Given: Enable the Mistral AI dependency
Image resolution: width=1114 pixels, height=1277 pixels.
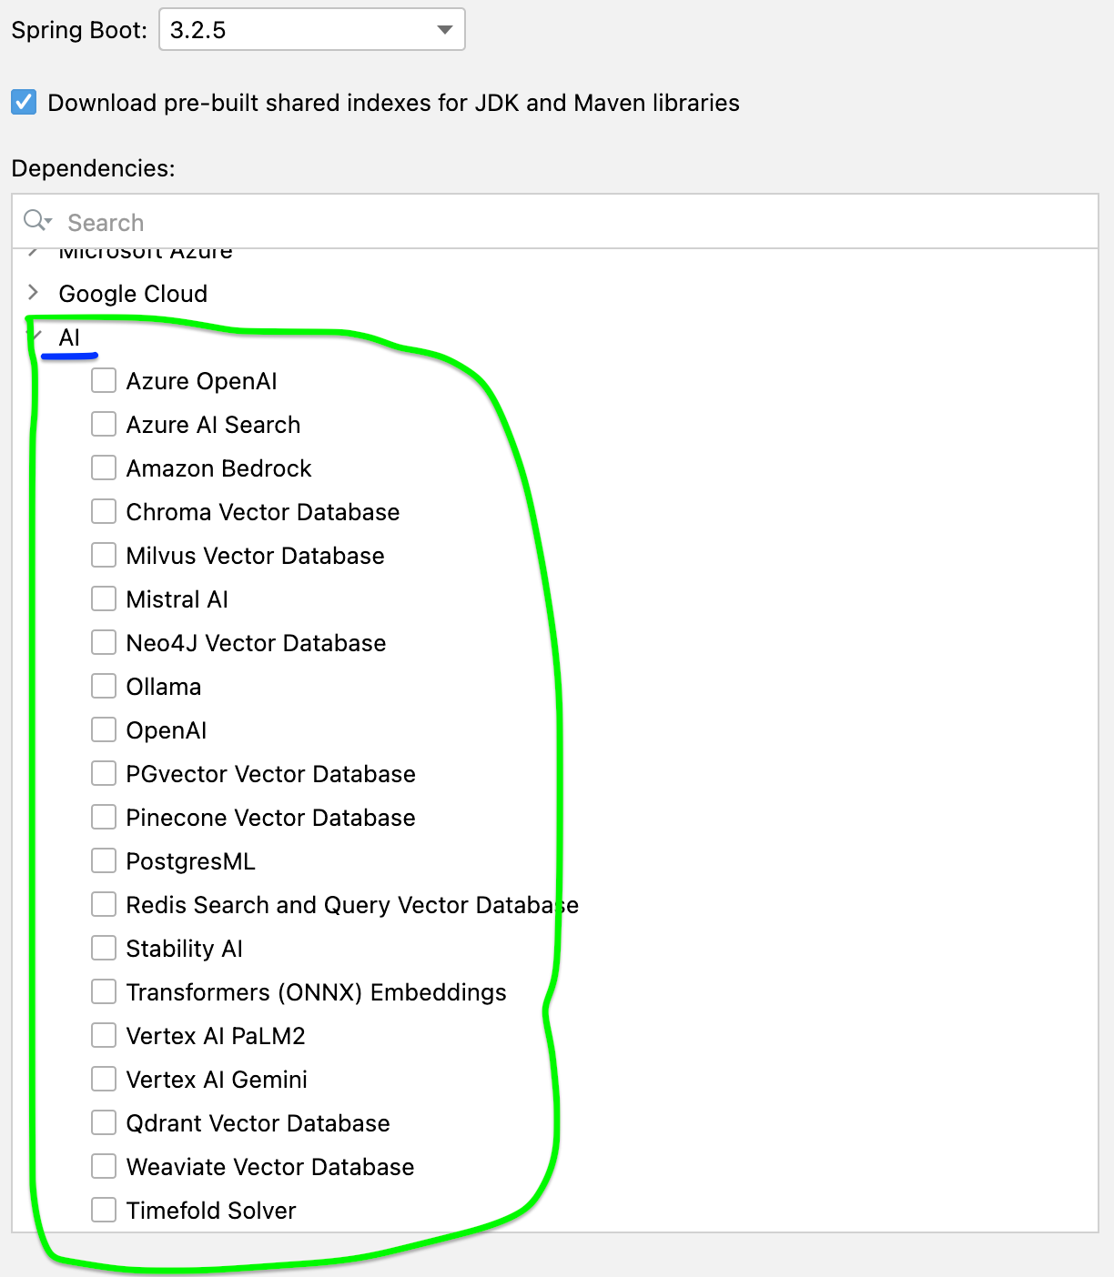Looking at the screenshot, I should [103, 598].
